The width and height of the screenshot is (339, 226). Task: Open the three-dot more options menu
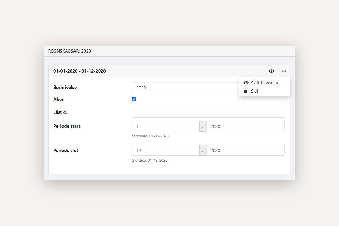[x=284, y=71]
